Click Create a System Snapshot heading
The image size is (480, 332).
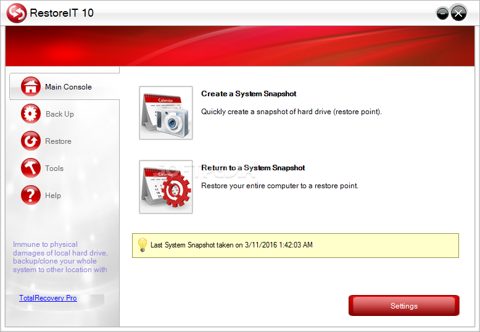pyautogui.click(x=249, y=94)
